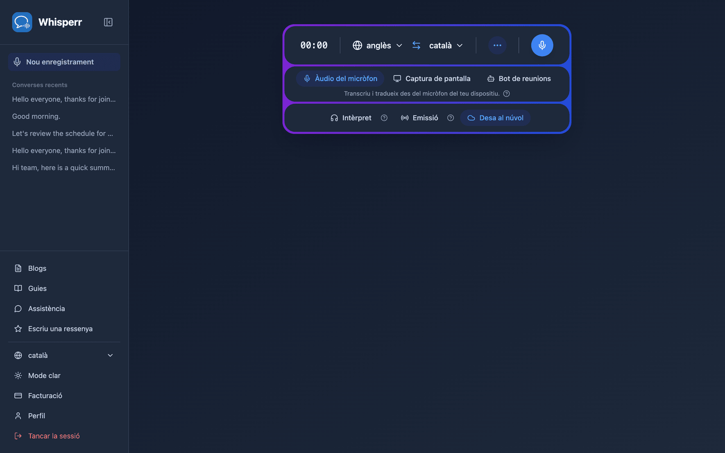Expand the sidebar català language selector
The image size is (725, 453).
pos(64,356)
